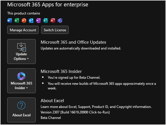Screen dimensions: 166x125
Task: Click the Microsoft 365 Apps for enterprise title
Action: coord(48,5)
